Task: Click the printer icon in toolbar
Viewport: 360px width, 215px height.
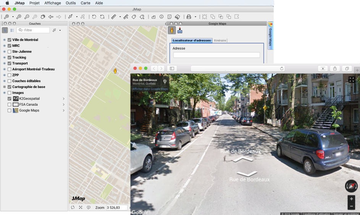Action: (189, 17)
